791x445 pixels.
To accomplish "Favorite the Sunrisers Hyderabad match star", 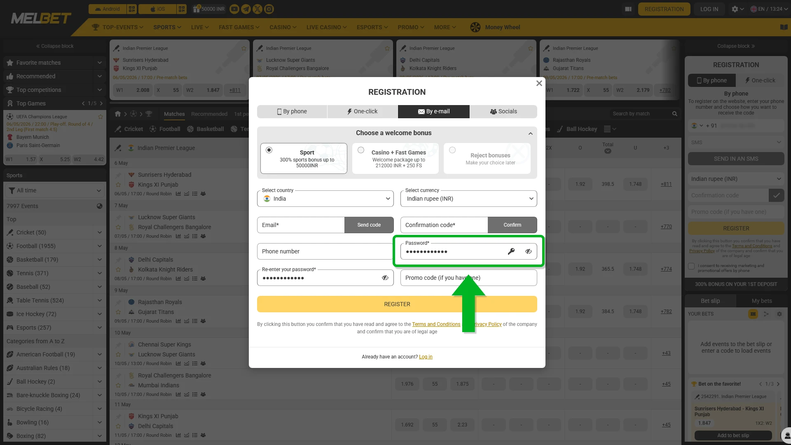I will point(118,185).
